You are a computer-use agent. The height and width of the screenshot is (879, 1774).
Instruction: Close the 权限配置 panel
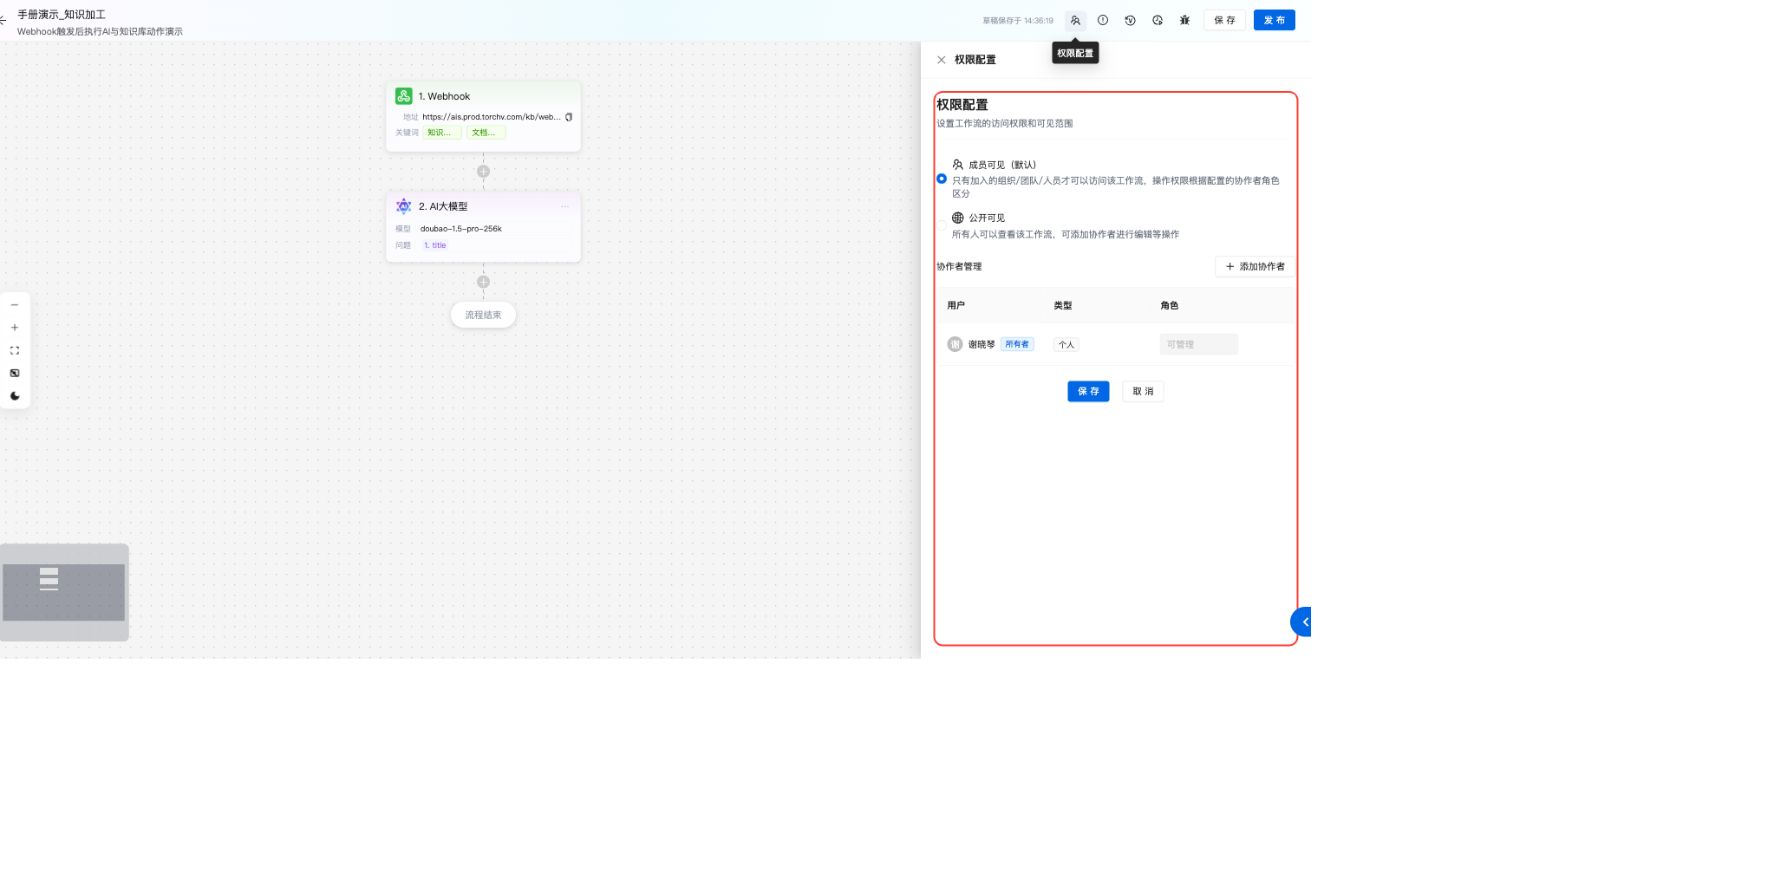942,60
